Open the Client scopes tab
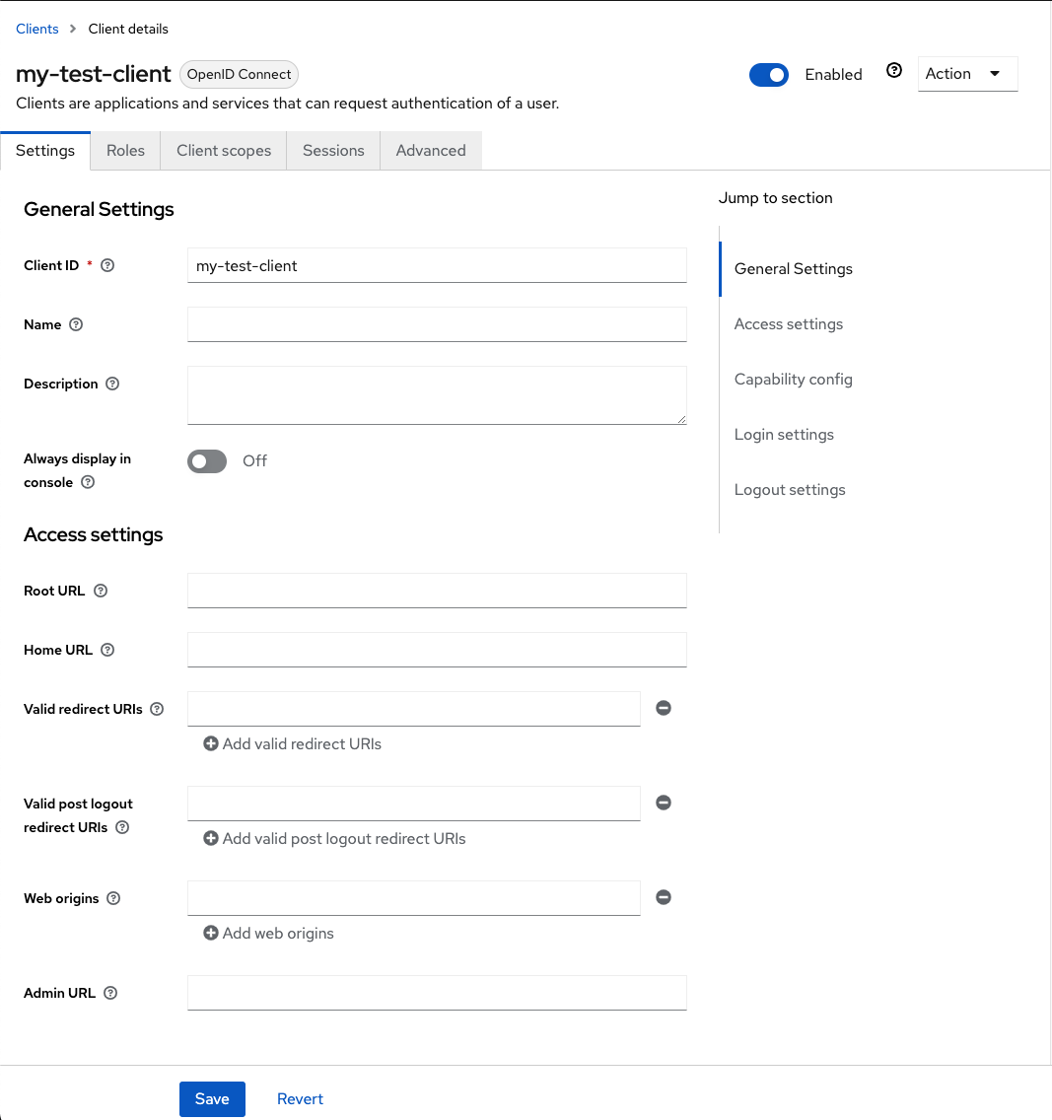Screen dimensions: 1052x1120 coord(224,151)
